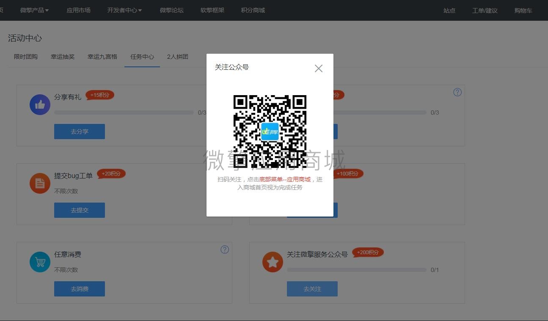The image size is (548, 321).
Task: Click the 底部菜单--应用商城 red text
Action: [285, 179]
